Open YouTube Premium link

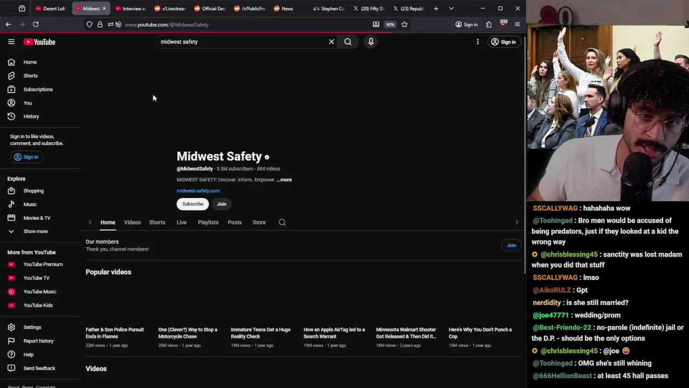[43, 265]
